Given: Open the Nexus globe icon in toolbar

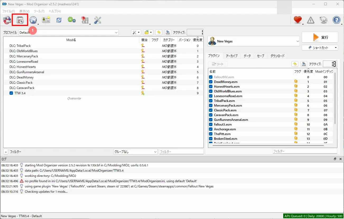Looking at the screenshot, I should point(33,20).
